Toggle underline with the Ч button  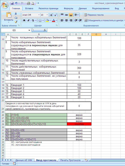point(33,20)
